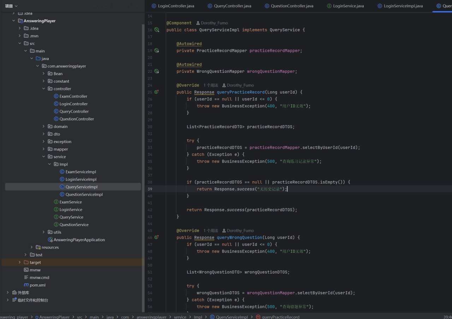Viewport: 452px width, 319px height.
Task: Click 'practiceRecordMapper' field name on line 19
Action: 275,51
